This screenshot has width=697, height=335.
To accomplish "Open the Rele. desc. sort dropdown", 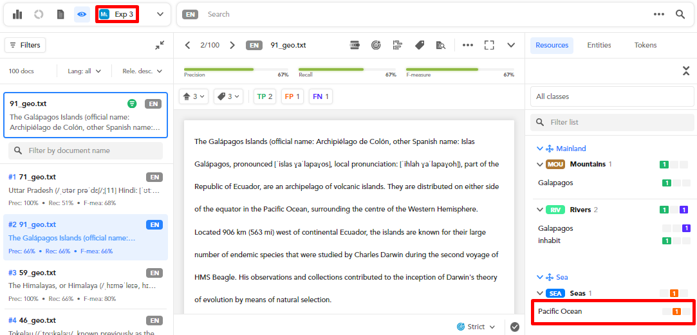I will click(x=142, y=71).
